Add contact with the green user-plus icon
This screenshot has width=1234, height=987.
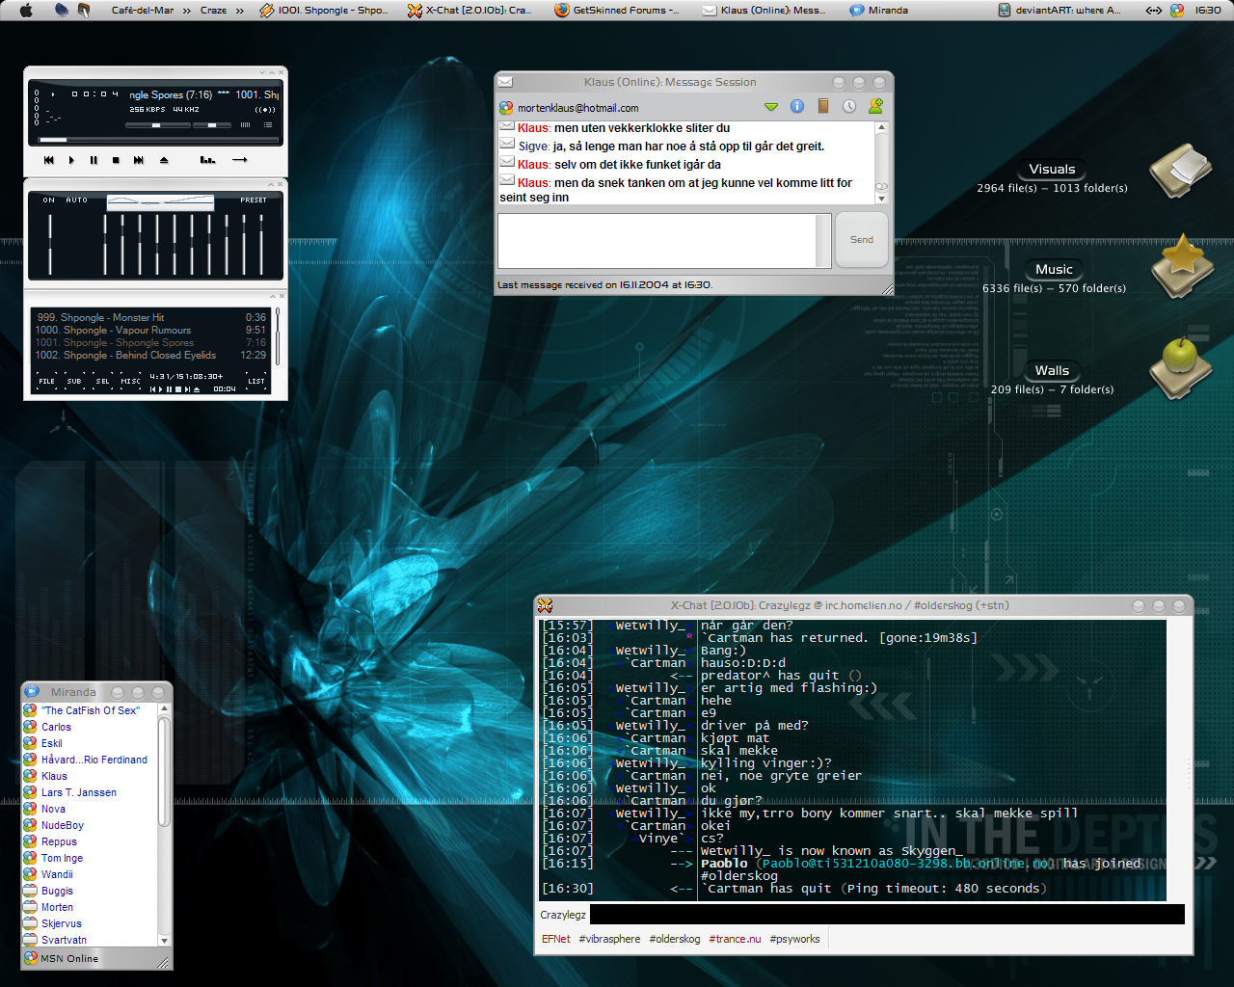pos(875,106)
